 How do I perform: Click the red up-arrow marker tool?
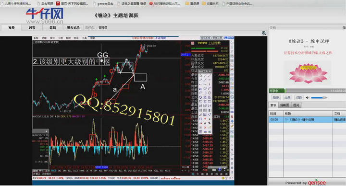point(205,119)
